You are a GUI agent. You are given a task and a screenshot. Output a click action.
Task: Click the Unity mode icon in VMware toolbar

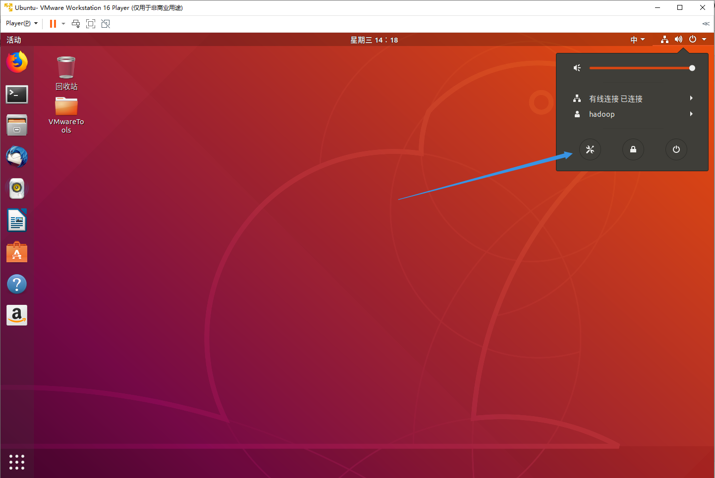[105, 23]
